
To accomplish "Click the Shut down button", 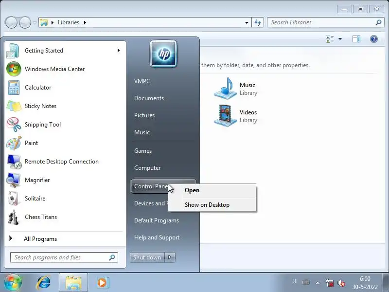I will pos(147,257).
